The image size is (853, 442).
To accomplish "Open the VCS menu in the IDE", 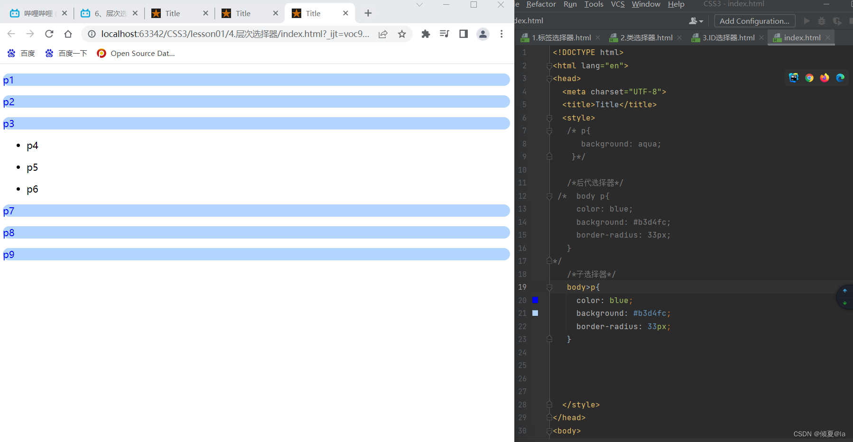I will (618, 4).
